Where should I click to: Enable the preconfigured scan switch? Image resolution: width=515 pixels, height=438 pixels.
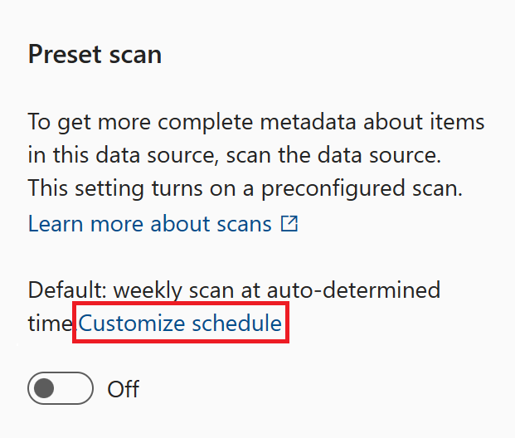[x=61, y=388]
